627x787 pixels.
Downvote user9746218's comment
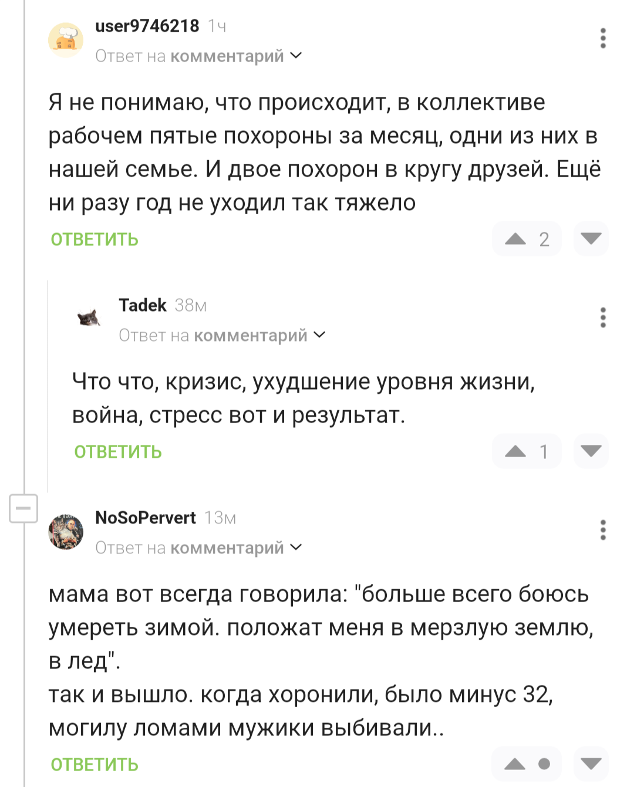pos(591,239)
